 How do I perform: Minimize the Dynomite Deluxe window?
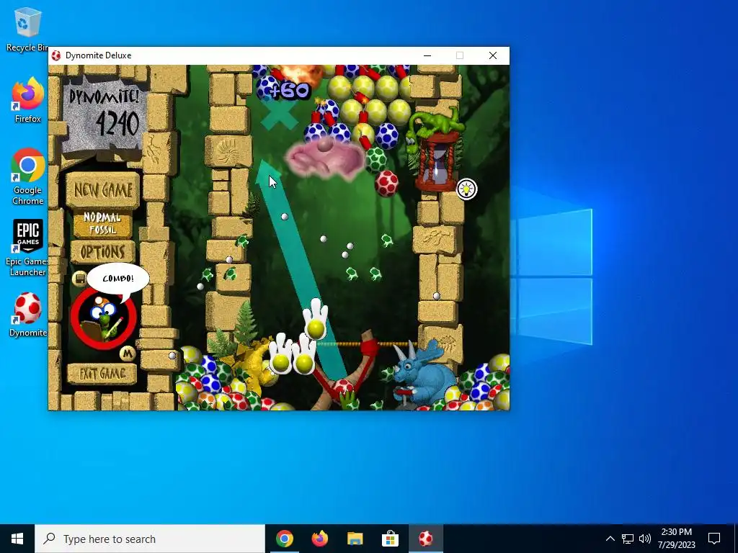(427, 55)
